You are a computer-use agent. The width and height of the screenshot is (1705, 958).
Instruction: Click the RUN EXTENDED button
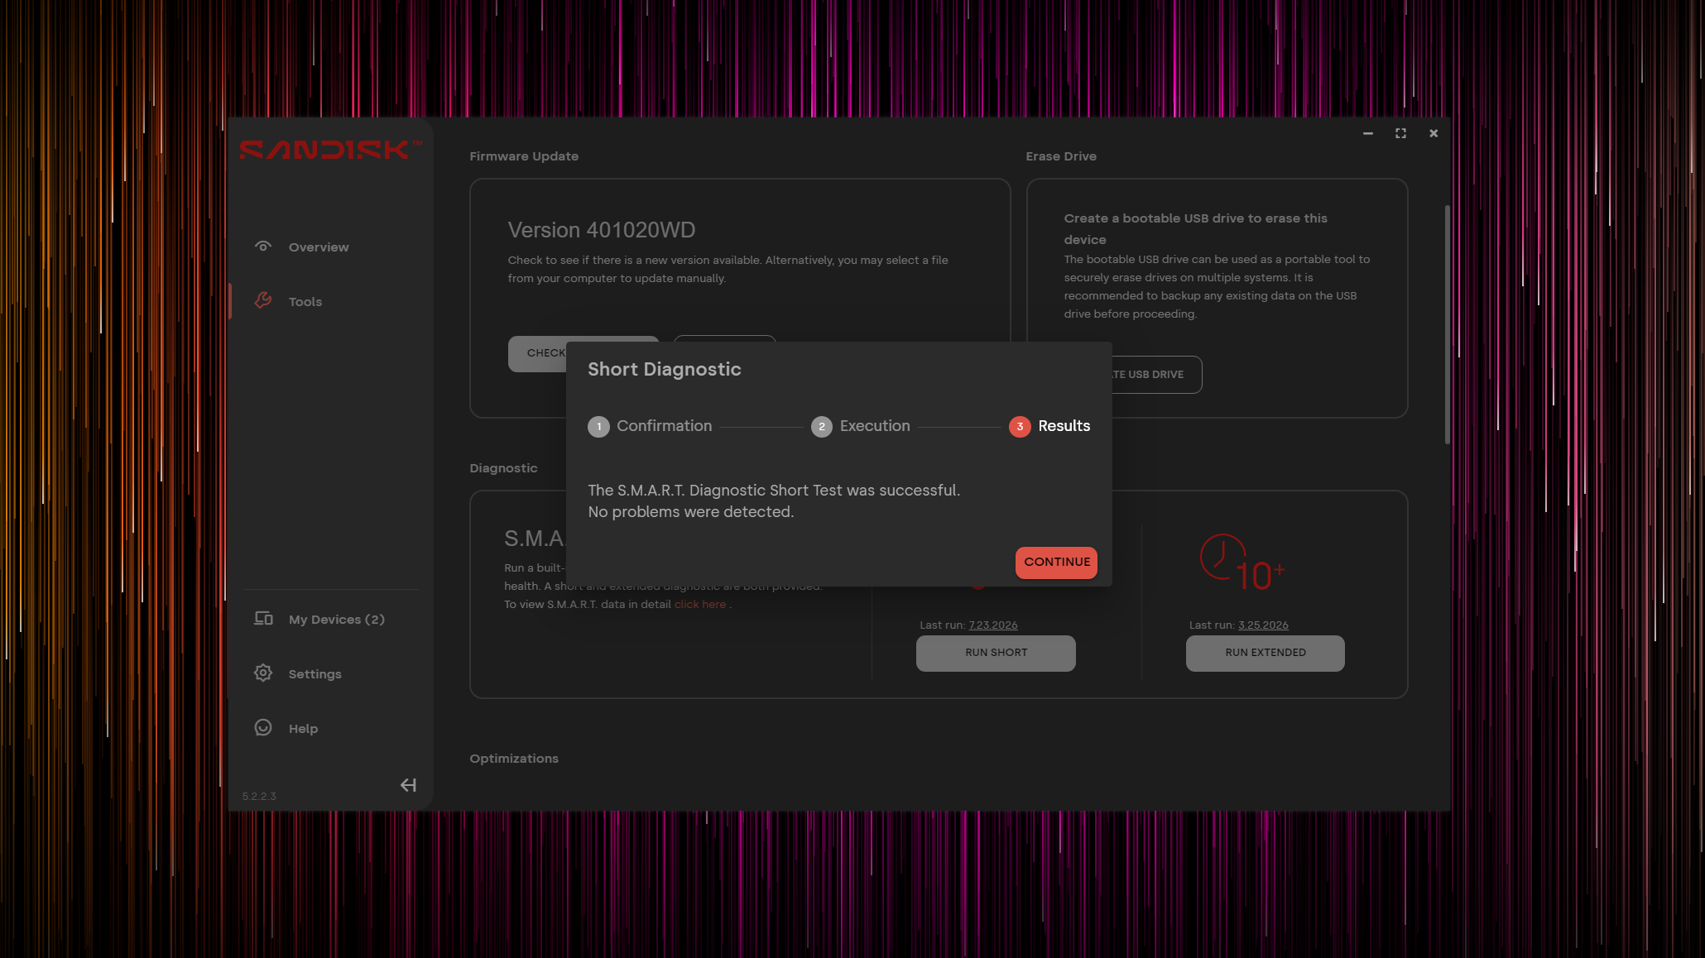[x=1266, y=653]
